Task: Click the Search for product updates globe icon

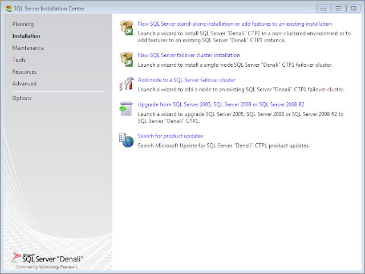Action: pos(127,140)
